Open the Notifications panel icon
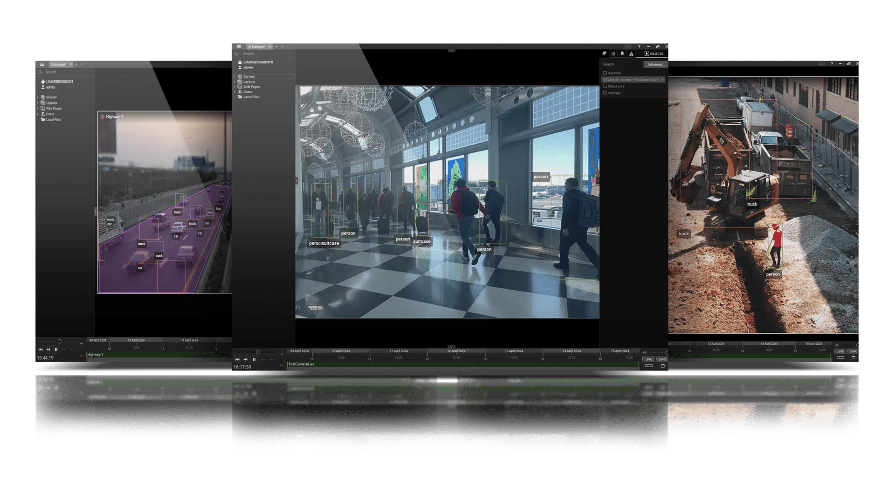895x486 pixels. [x=605, y=54]
